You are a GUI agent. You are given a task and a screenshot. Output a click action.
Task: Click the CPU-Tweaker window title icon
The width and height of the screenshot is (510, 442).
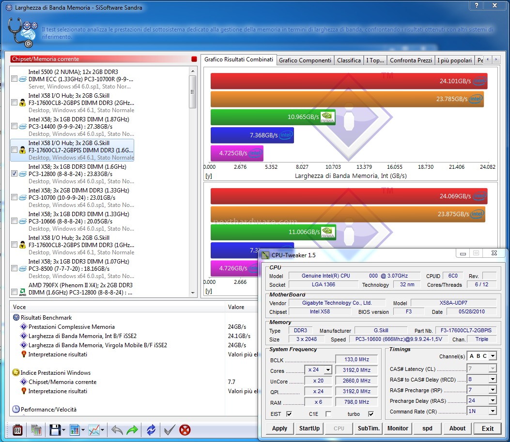point(265,255)
